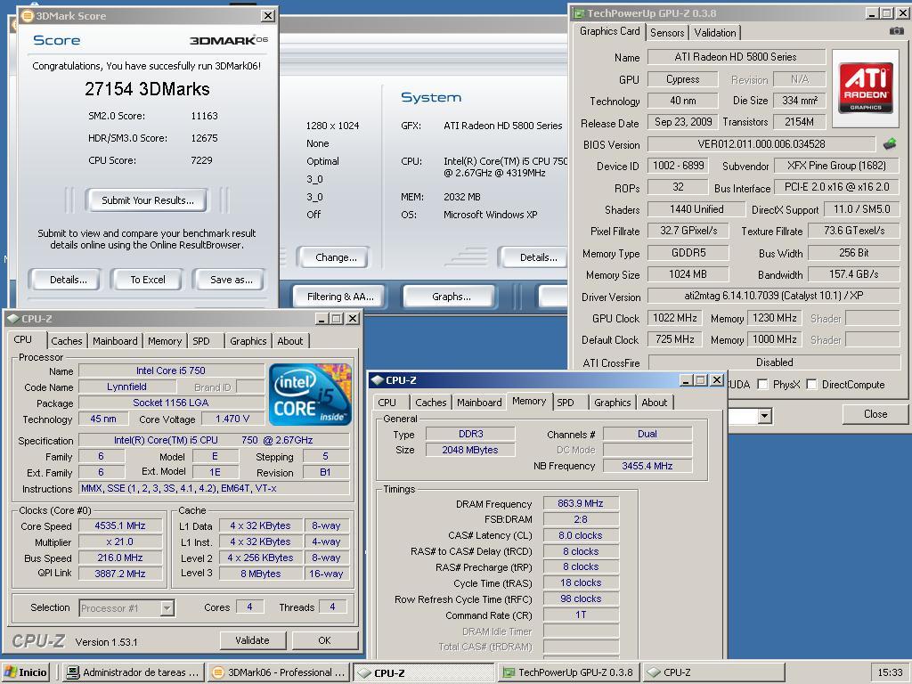Click Validate in the CPU-Z window
Screen dimensions: 912x684
click(252, 640)
